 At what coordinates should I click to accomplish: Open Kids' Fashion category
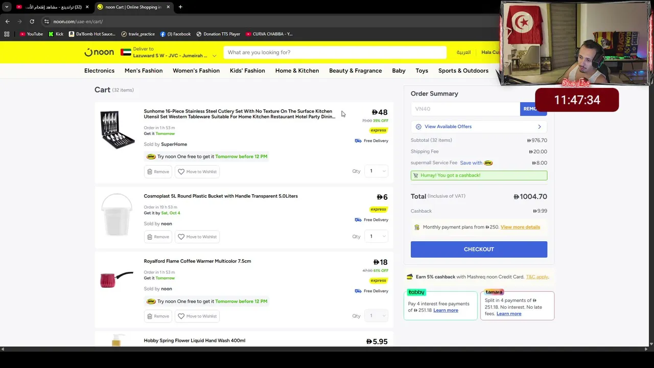click(x=247, y=71)
